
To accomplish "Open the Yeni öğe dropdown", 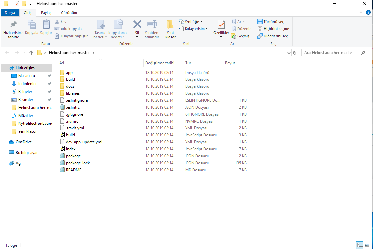I will 190,22.
